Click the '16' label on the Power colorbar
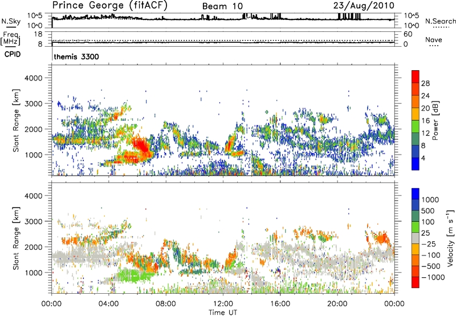456x316 pixels. pos(425,121)
